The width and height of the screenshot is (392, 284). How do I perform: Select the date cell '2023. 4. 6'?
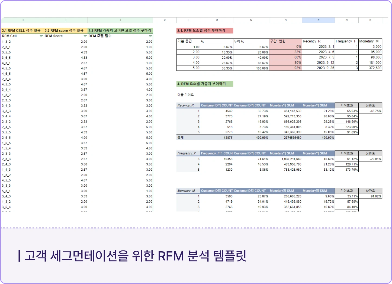tap(319, 52)
